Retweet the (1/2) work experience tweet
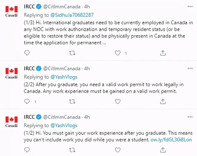Viewport: 197px width, 156px height. (x=72, y=150)
